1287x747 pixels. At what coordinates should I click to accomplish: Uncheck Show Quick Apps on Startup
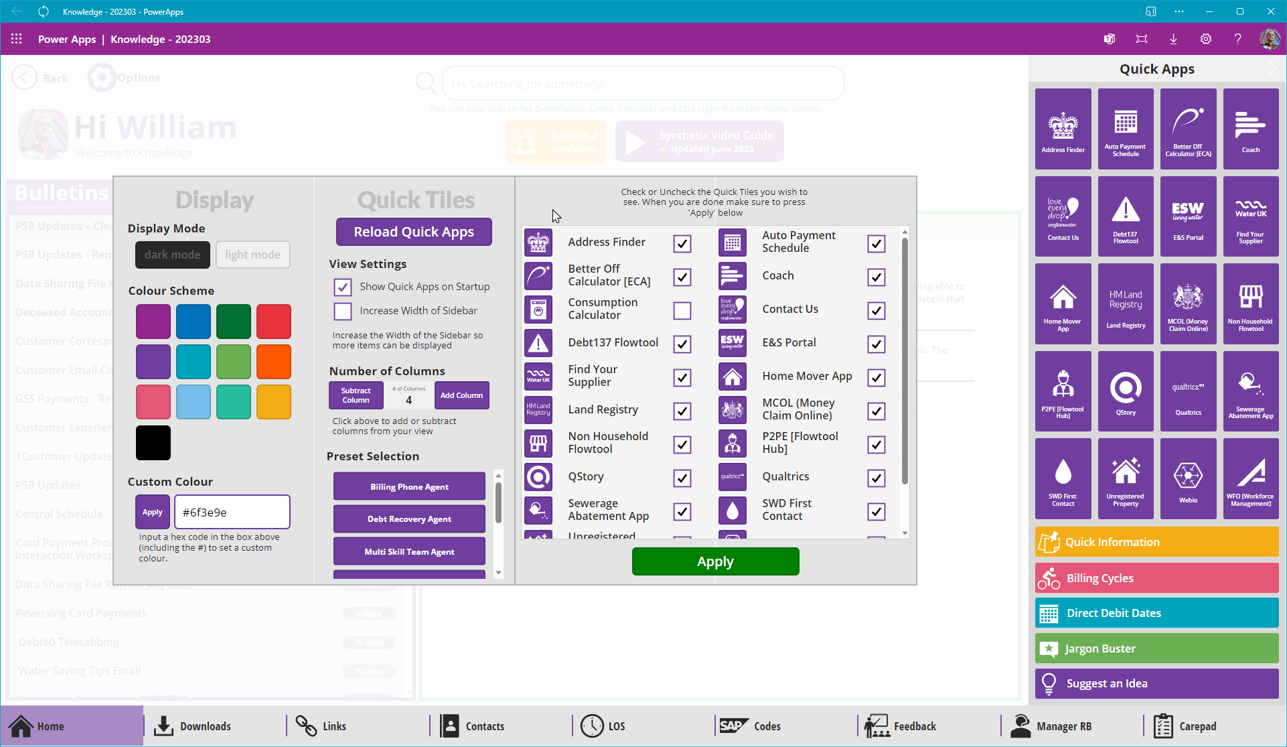(x=343, y=287)
